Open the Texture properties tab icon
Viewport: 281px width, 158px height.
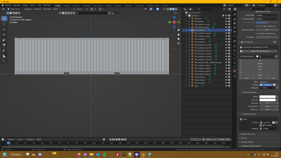click(235, 76)
